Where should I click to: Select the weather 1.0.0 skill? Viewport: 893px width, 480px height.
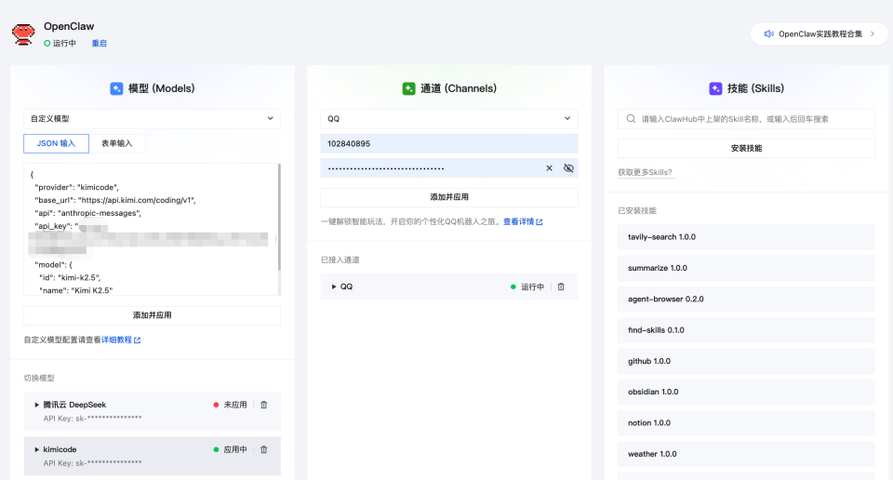pyautogui.click(x=746, y=454)
